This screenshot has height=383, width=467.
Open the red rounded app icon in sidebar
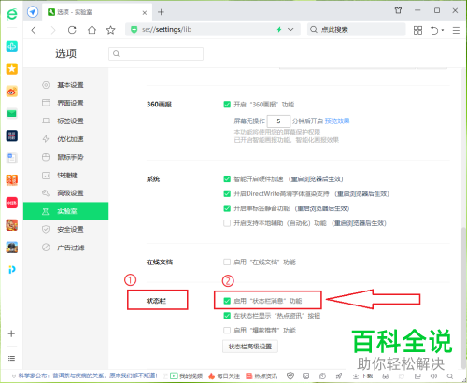click(12, 203)
